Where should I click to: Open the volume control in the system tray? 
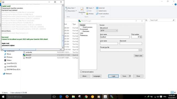[158, 97]
